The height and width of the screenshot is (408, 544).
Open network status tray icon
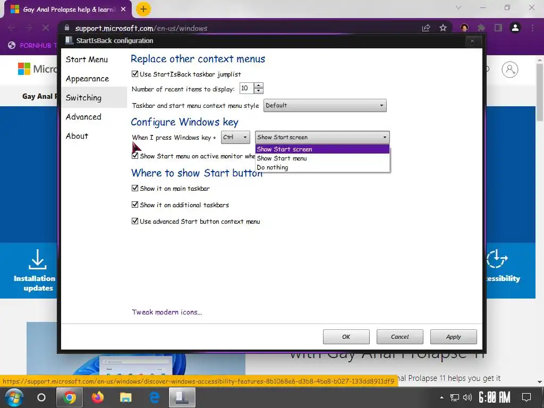[455, 397]
